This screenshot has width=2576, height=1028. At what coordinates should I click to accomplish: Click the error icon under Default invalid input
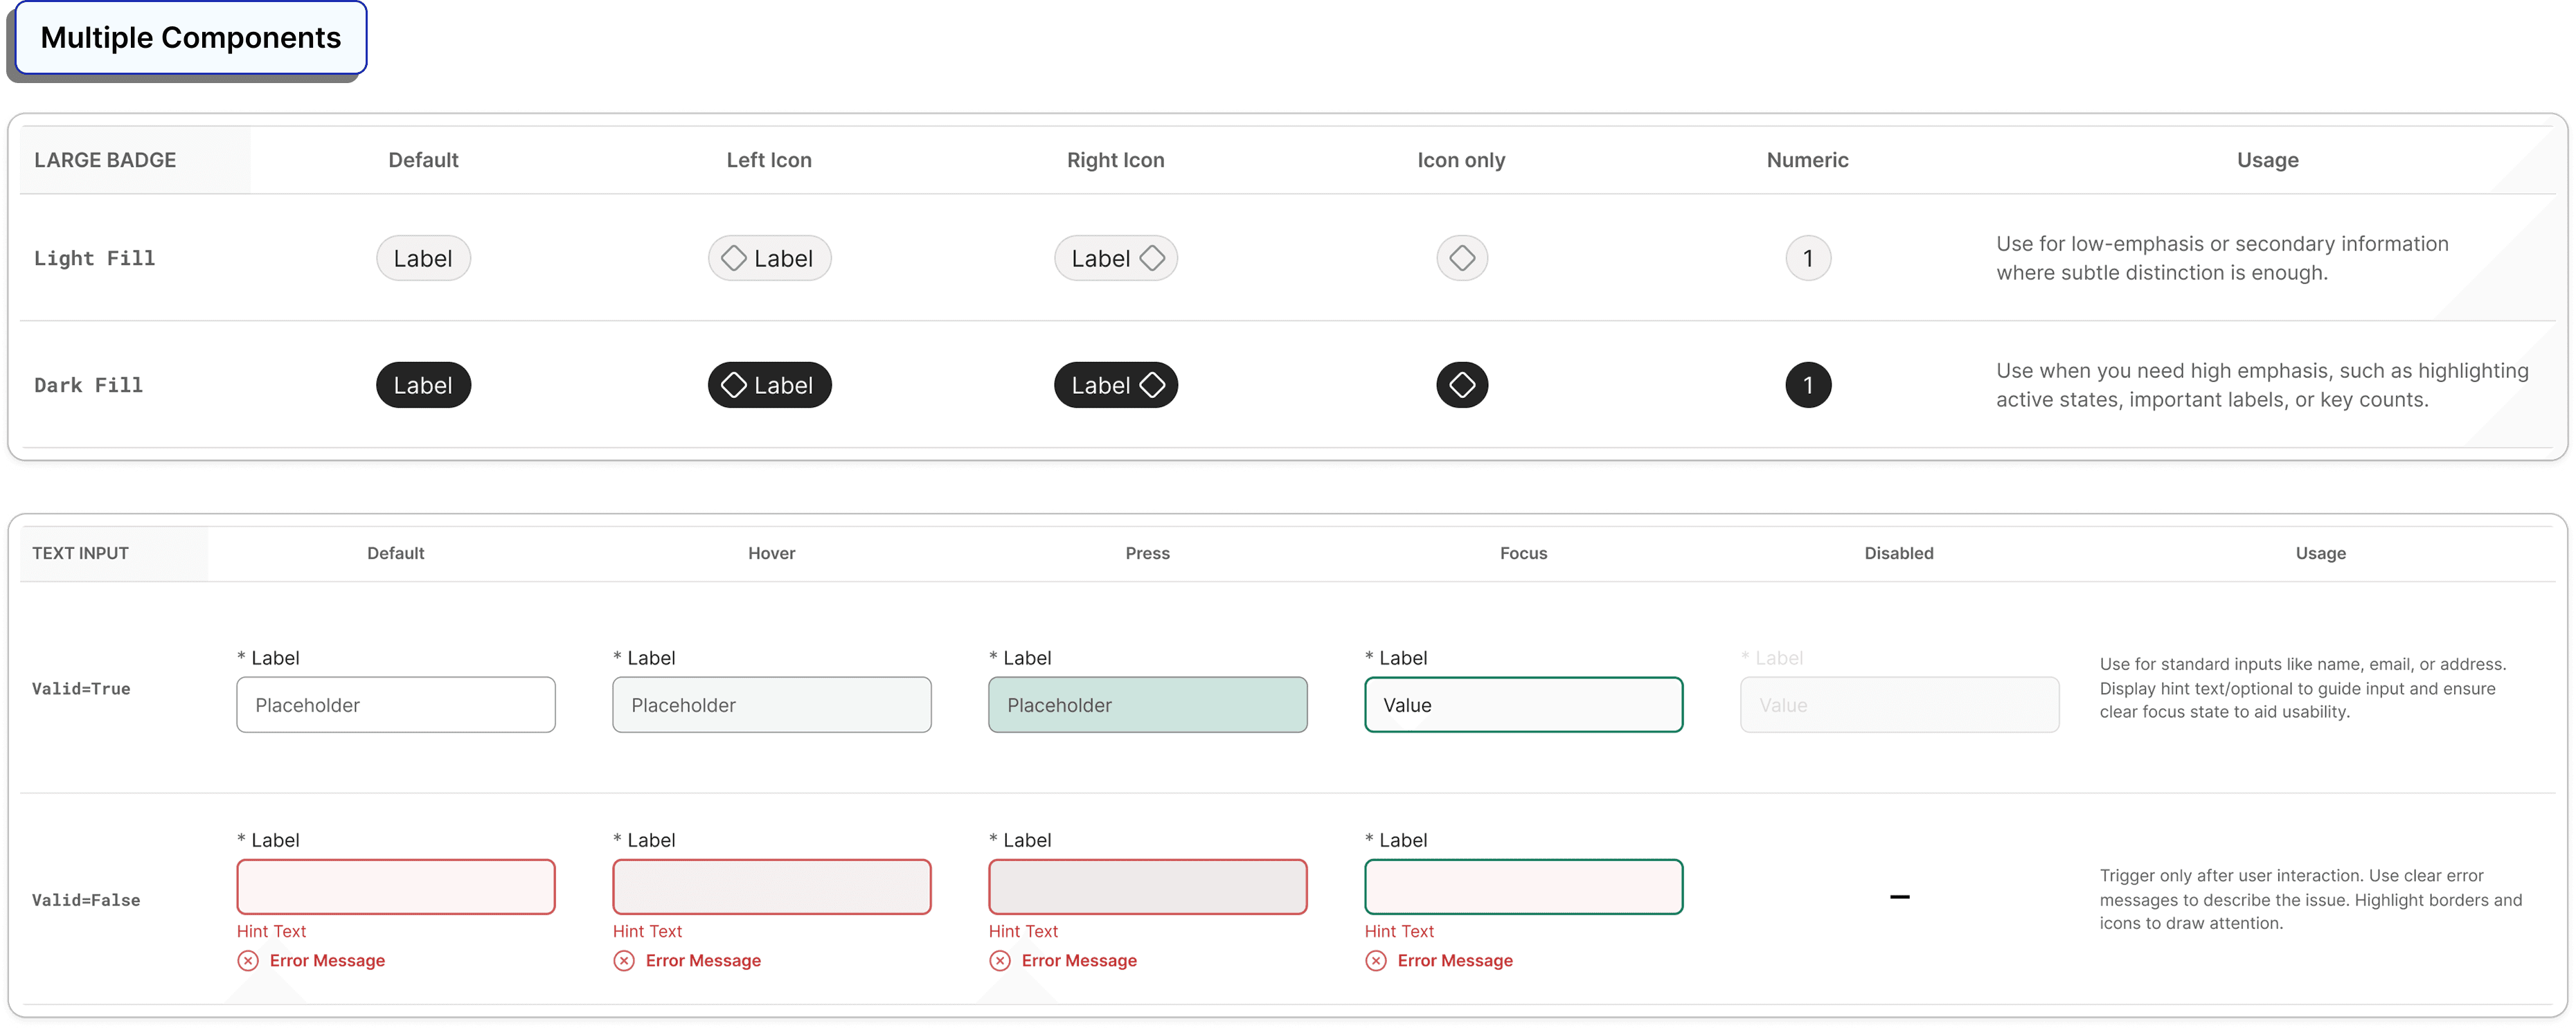pyautogui.click(x=248, y=961)
